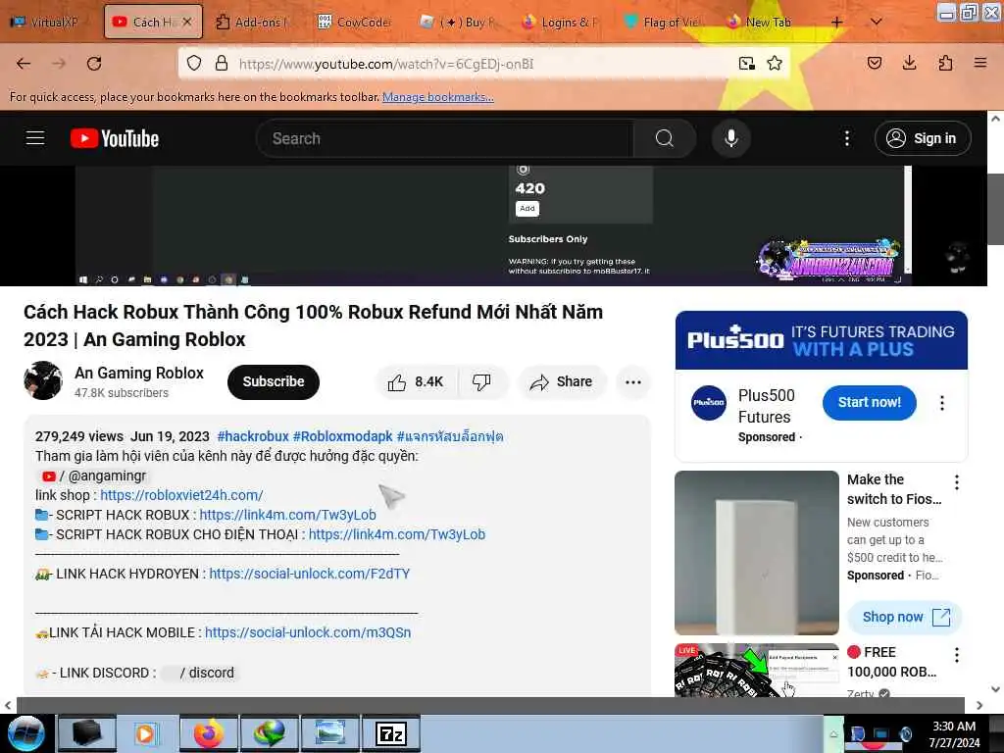
Task: Like the video with thumbs up
Action: point(416,382)
